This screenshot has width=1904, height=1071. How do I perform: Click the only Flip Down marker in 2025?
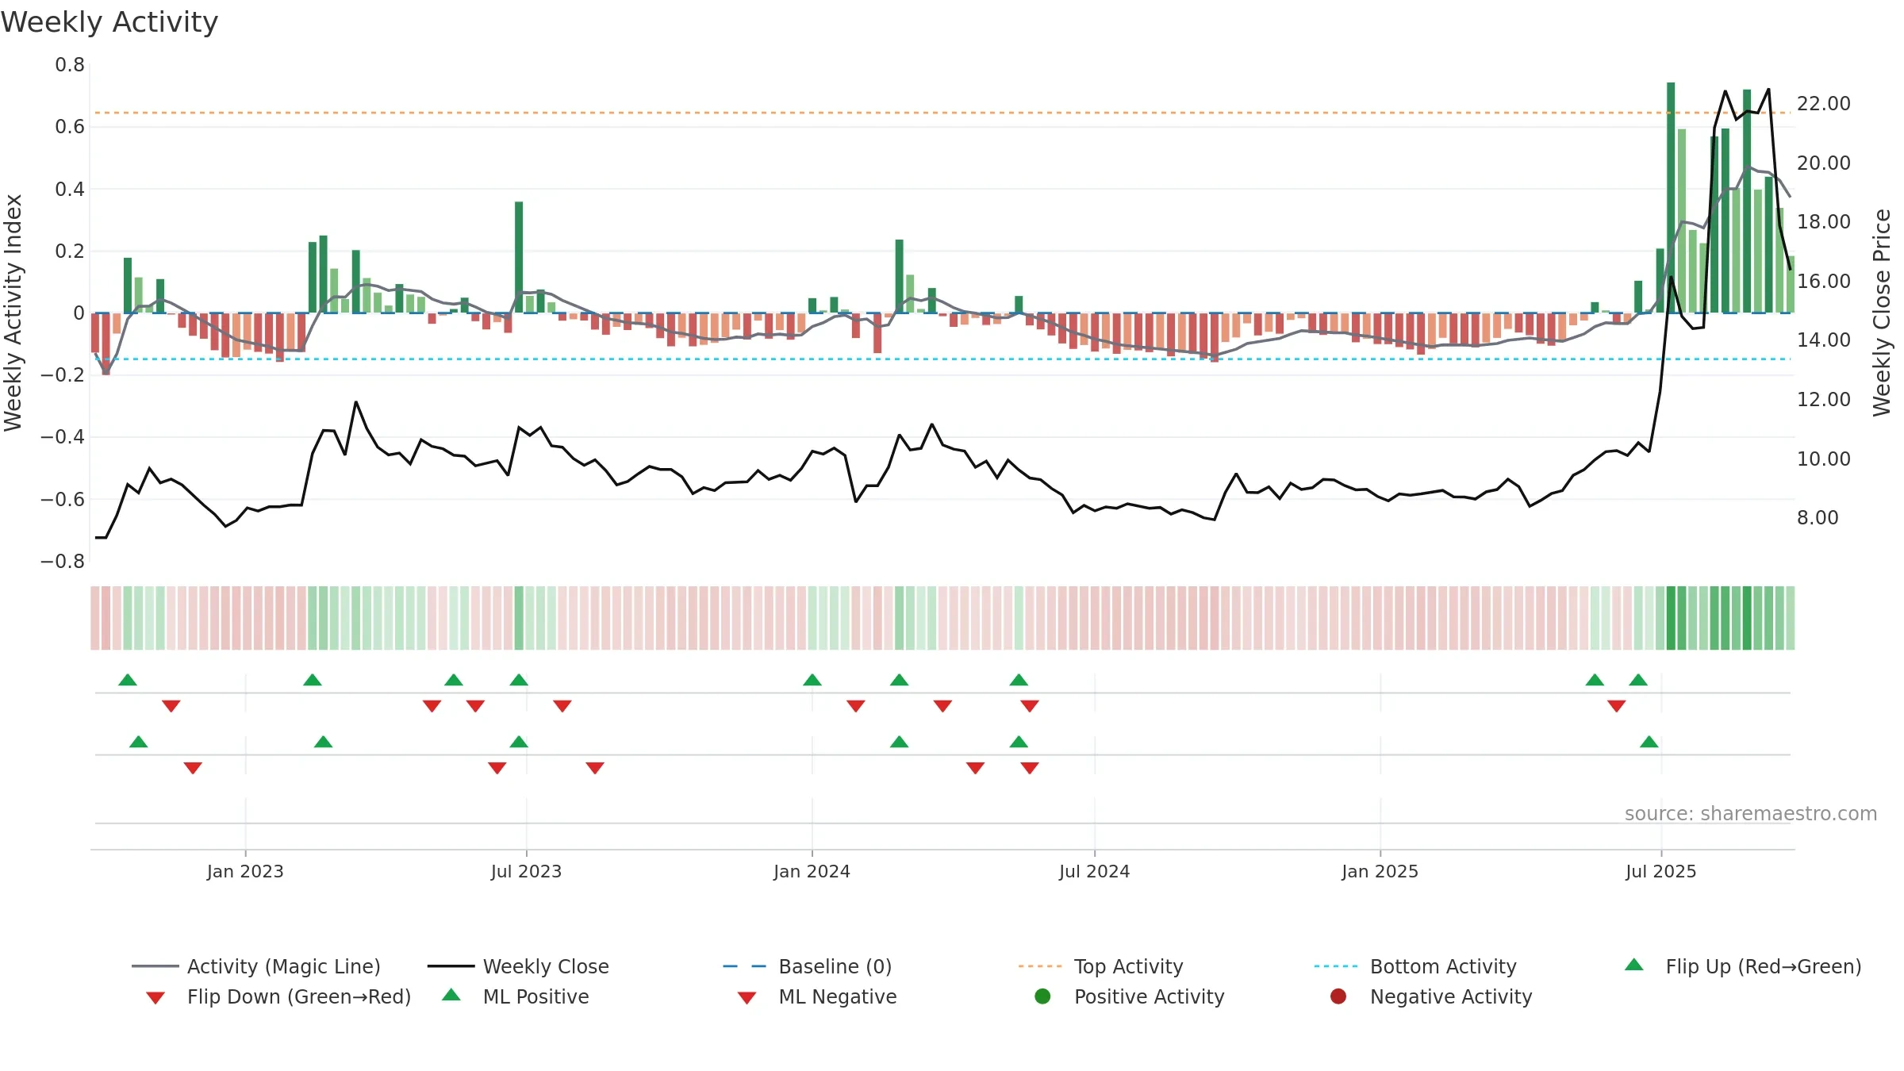click(1617, 706)
